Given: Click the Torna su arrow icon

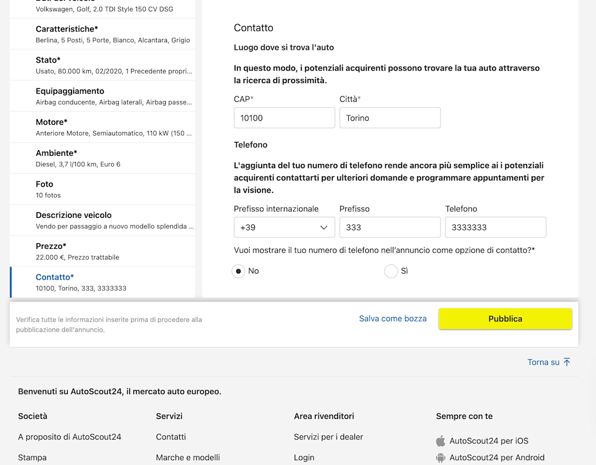Looking at the screenshot, I should (567, 362).
